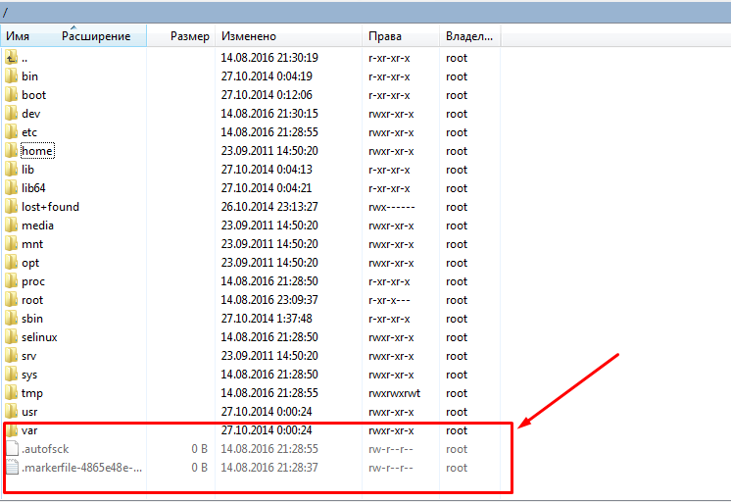731x502 pixels.
Task: Sort by the Права column header
Action: coord(385,36)
